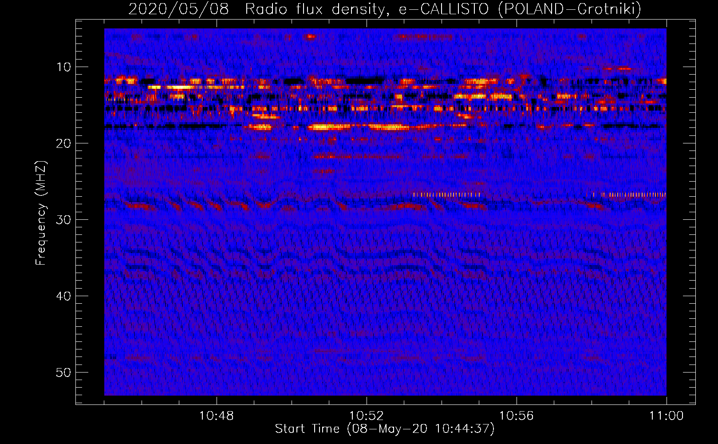Click the 40 MHz frequency tick label
This screenshot has width=718, height=444.
64,296
